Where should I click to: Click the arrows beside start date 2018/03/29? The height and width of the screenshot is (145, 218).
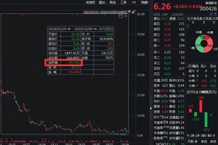click(x=69, y=29)
